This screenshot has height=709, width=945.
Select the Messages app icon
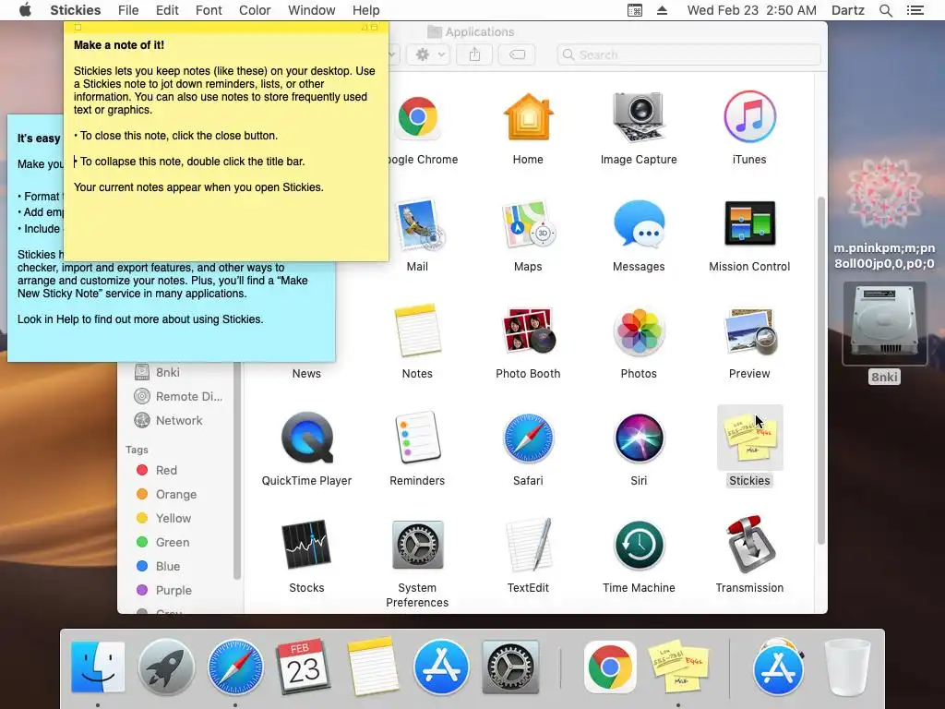coord(639,224)
